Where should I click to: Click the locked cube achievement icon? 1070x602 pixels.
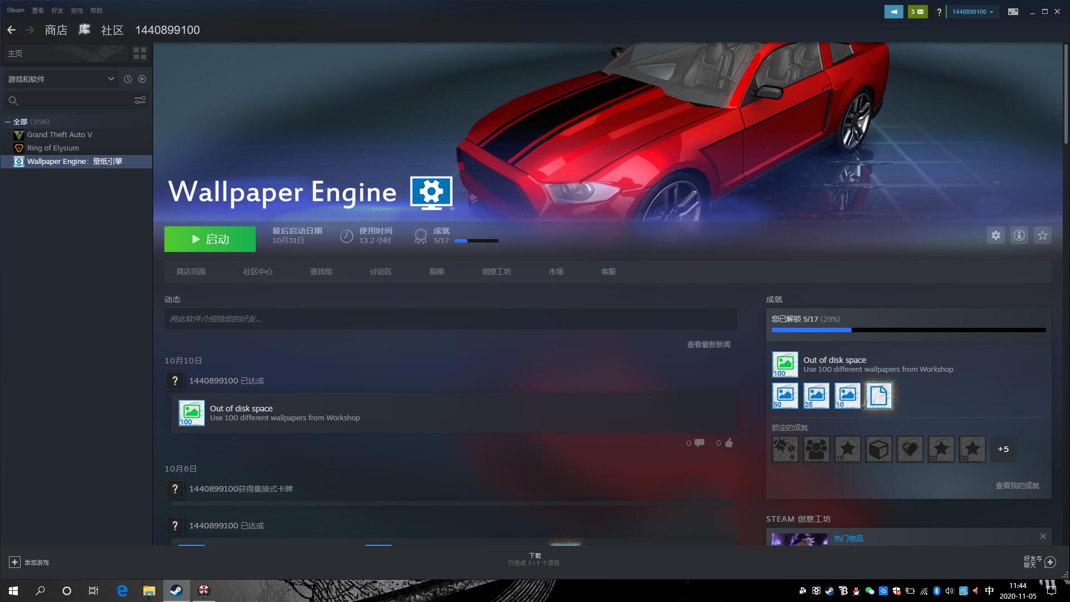pos(879,449)
